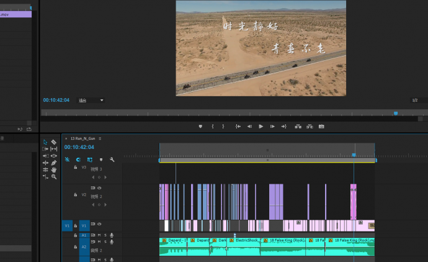Select the 13 Run_N_Gun sequence tab
Image resolution: width=428 pixels, height=262 pixels.
[82, 138]
